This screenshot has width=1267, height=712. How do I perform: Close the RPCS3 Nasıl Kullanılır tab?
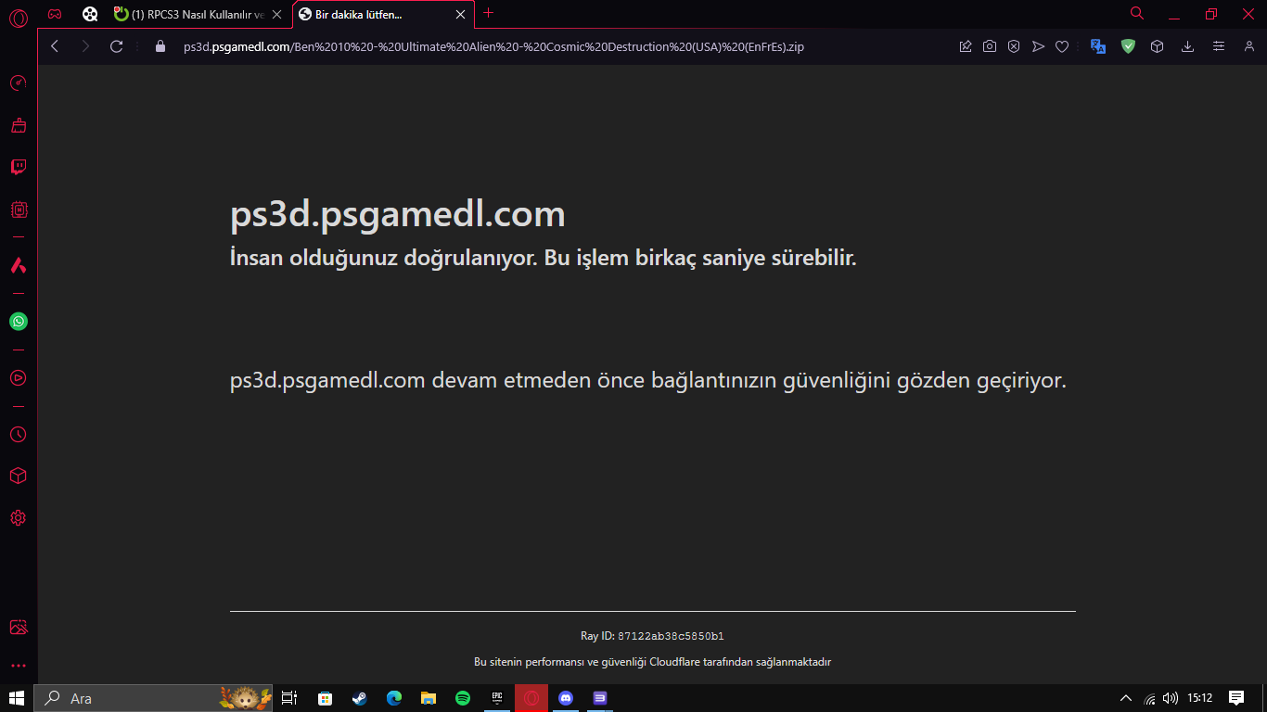[x=276, y=14]
